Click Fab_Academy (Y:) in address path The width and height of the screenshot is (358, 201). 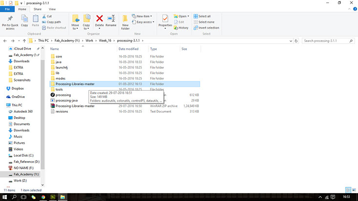[67, 40]
